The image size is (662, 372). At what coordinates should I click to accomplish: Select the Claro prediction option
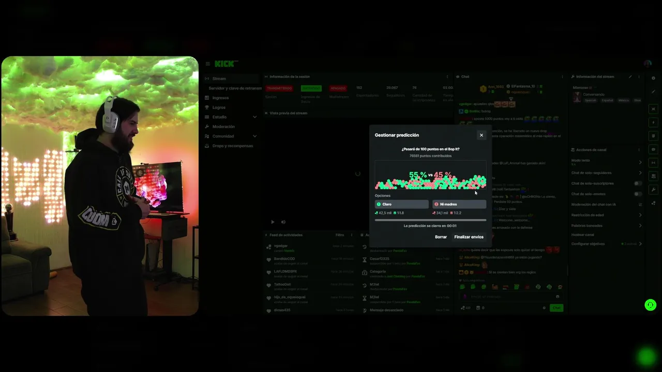(x=402, y=204)
